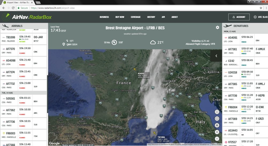Select departure flight AF7739

click(245, 97)
